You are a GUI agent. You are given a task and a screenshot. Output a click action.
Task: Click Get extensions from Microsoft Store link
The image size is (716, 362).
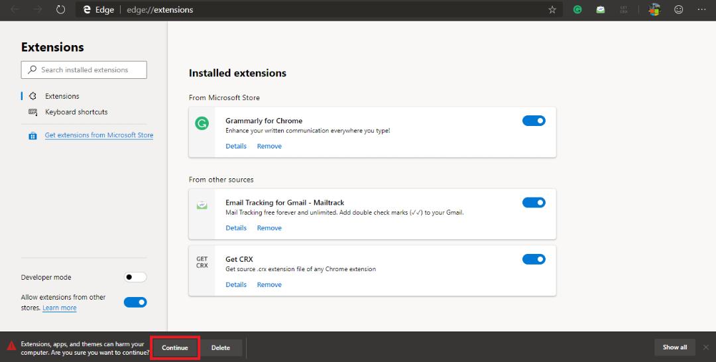click(x=99, y=135)
